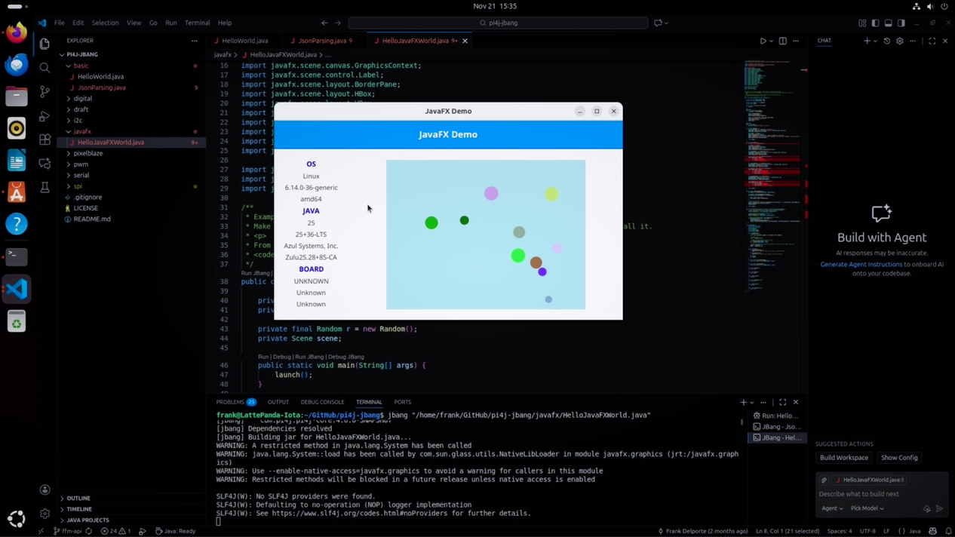Viewport: 955px width, 537px height.
Task: Toggle the primary side bar layout button
Action: [875, 23]
